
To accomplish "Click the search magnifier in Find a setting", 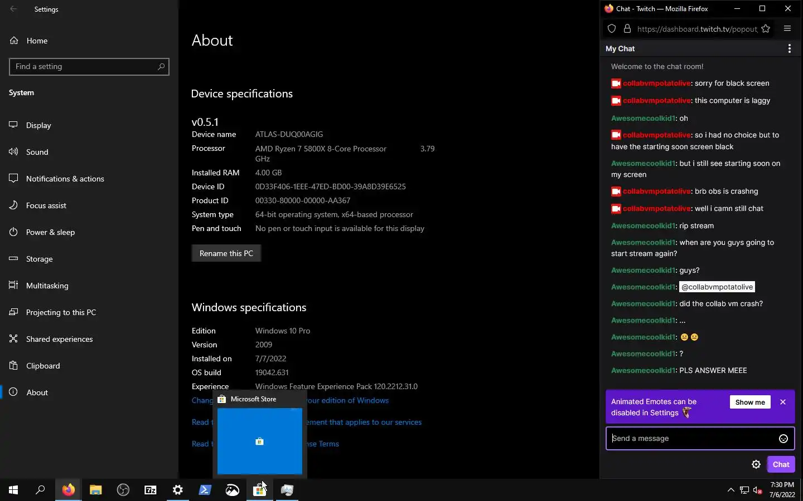I will [x=161, y=66].
